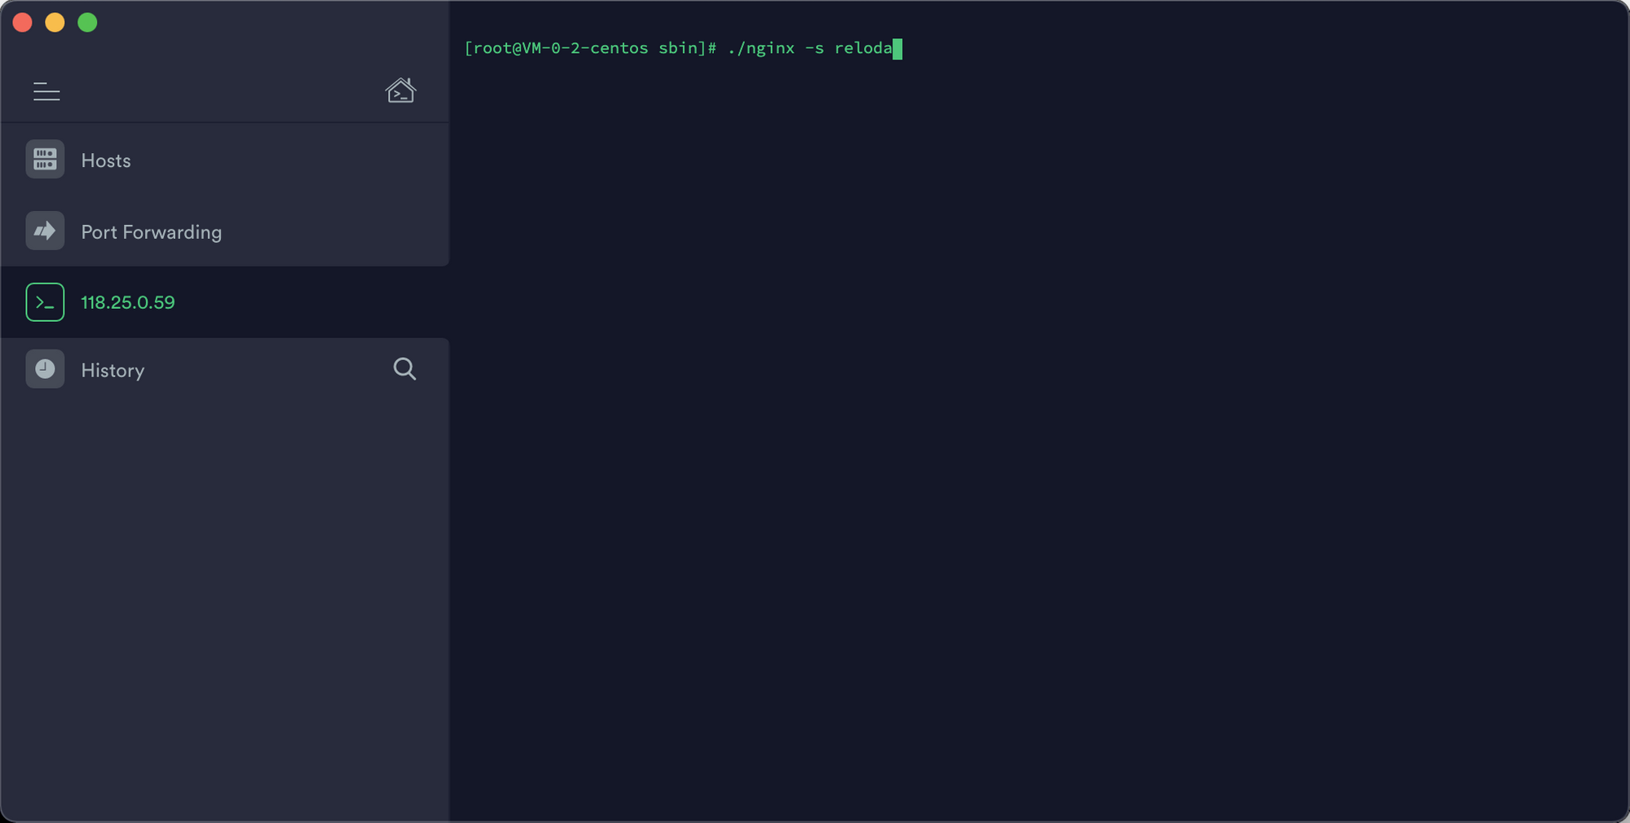Click the '[root@VM-0-2-centos sbin]#' prompt text
1630x823 pixels.
pos(590,48)
